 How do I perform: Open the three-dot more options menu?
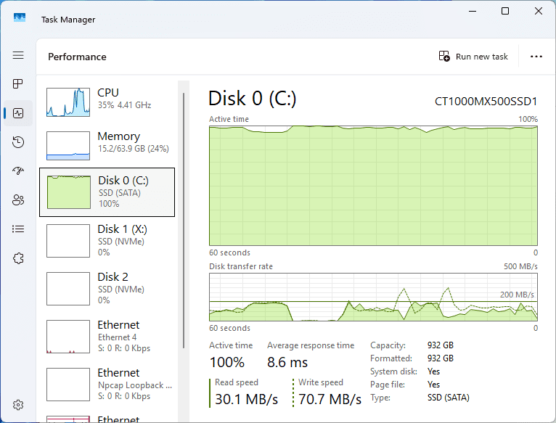click(536, 57)
